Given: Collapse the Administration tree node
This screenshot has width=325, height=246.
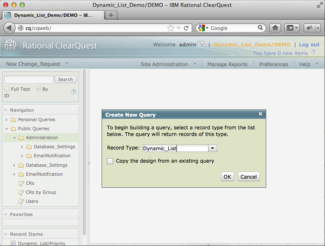Looking at the screenshot, I should pyautogui.click(x=14, y=138).
